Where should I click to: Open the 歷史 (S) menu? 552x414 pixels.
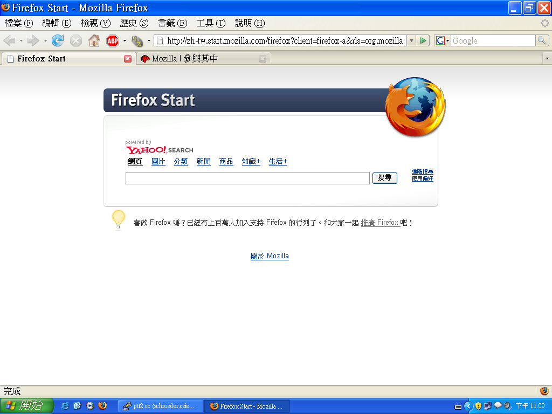pos(134,23)
